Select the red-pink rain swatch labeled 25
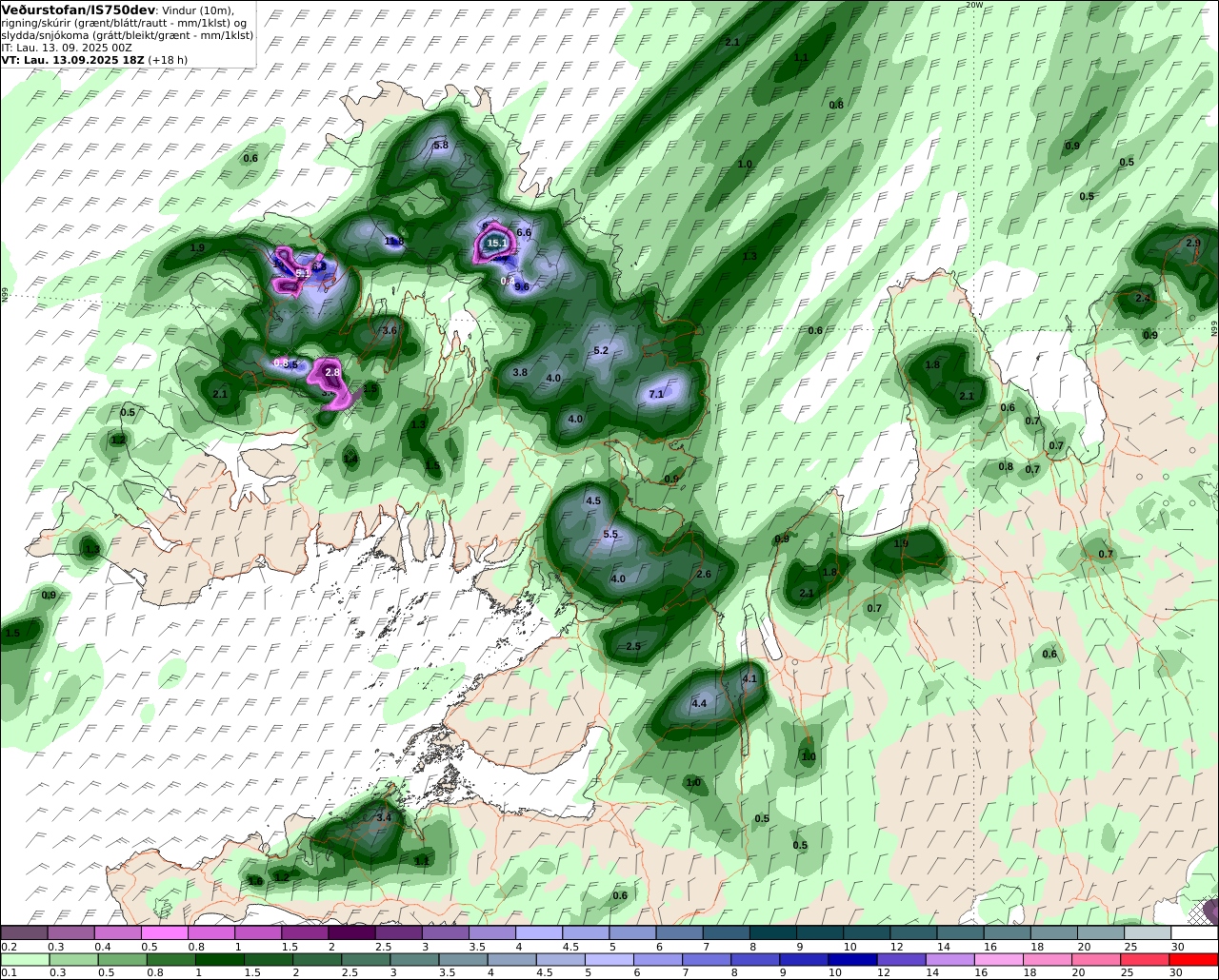The width and height of the screenshot is (1219, 980). 1146,960
